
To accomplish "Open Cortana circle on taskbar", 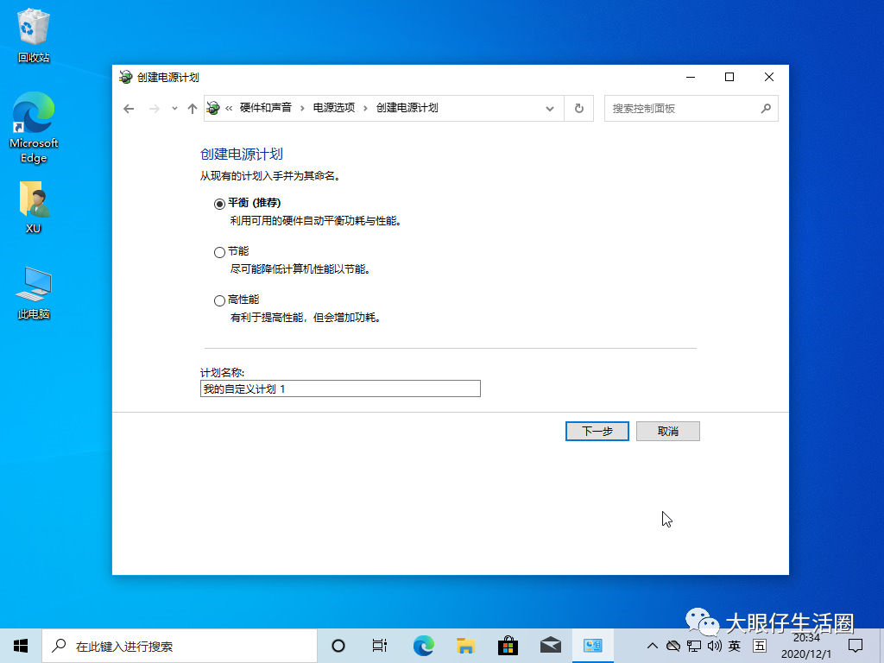I will point(338,646).
